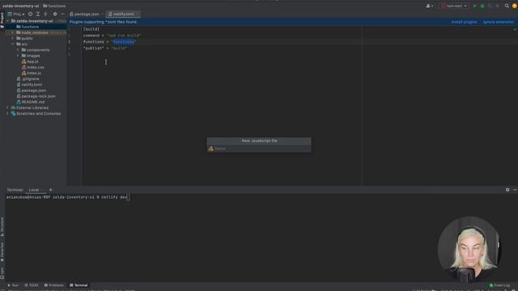Click the green inspection checkmark in editor
518x291 pixels.
(515, 29)
